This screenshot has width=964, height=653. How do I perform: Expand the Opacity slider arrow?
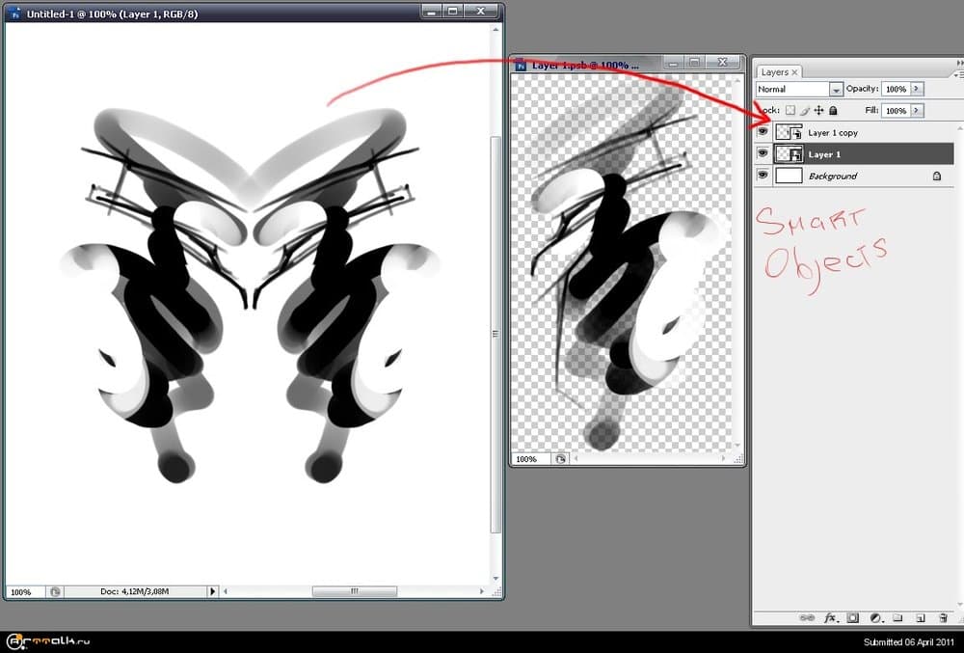tap(916, 89)
